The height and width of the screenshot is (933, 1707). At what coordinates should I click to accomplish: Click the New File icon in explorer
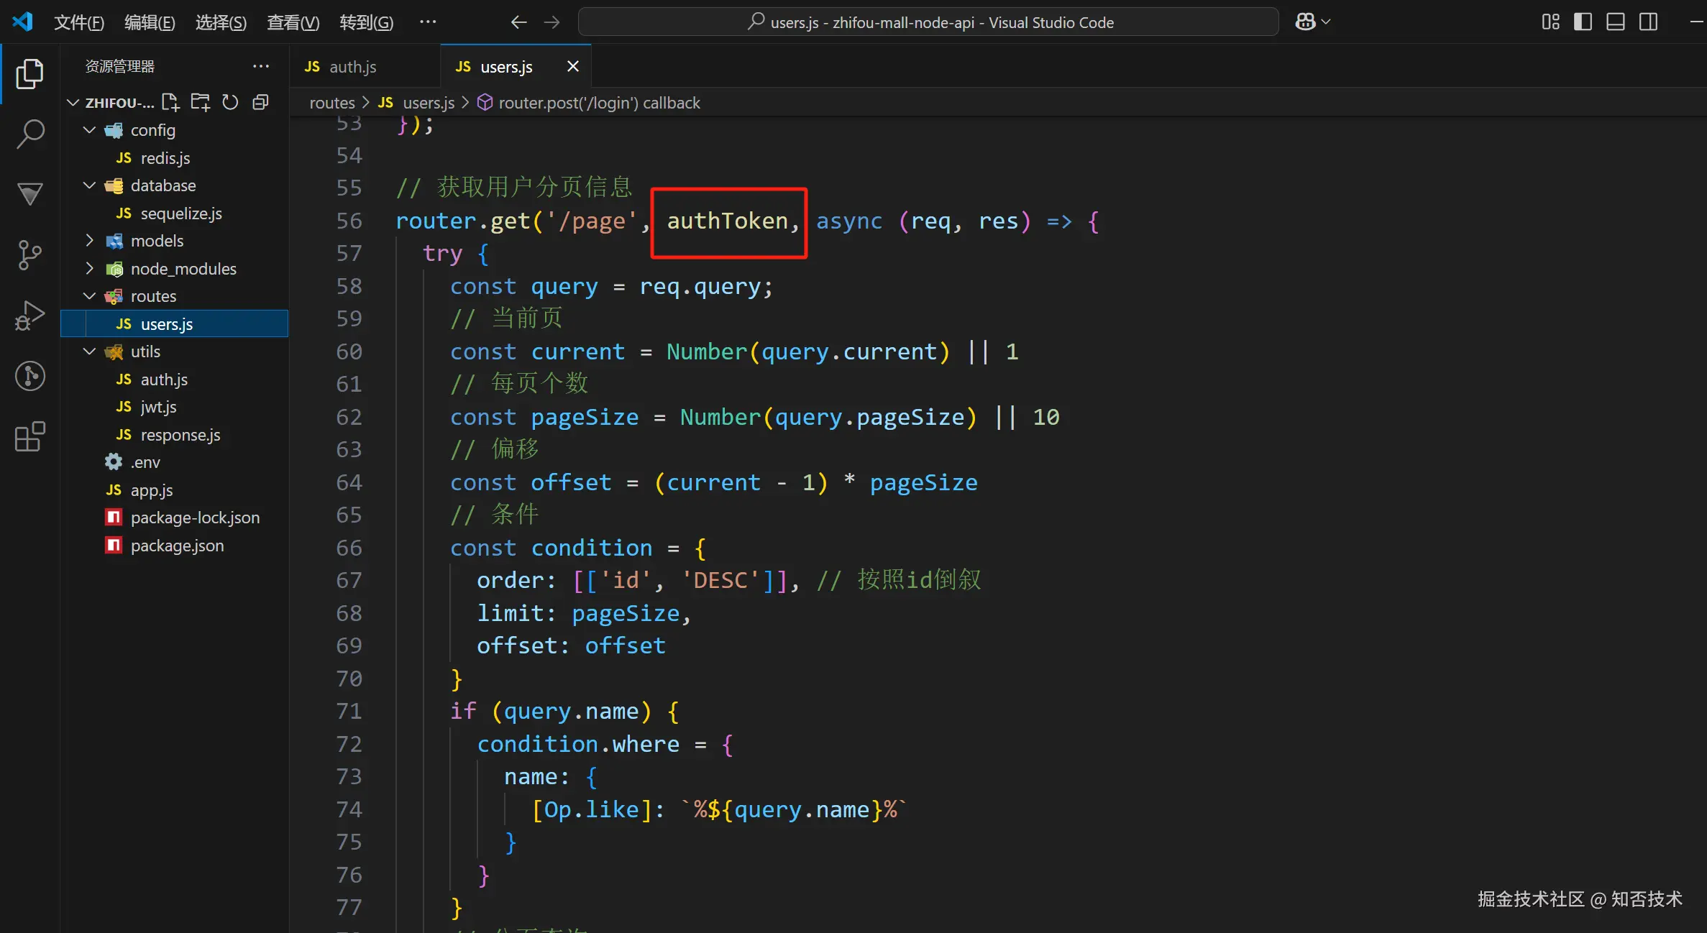tap(170, 103)
